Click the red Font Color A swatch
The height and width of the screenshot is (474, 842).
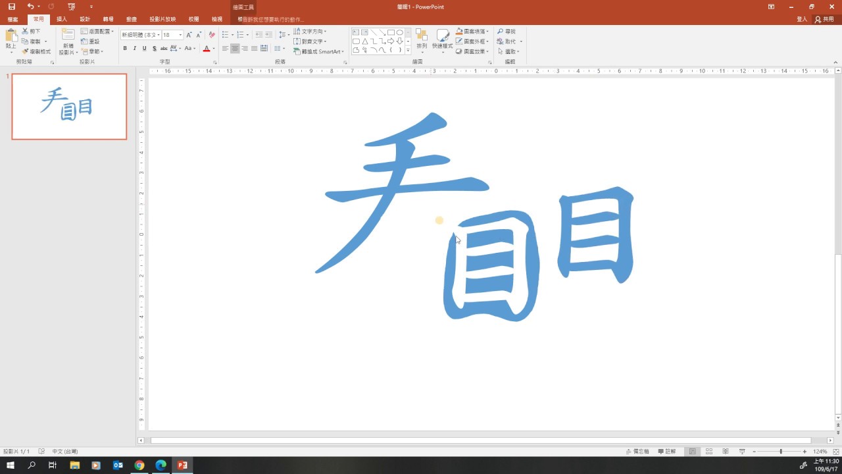coord(206,49)
